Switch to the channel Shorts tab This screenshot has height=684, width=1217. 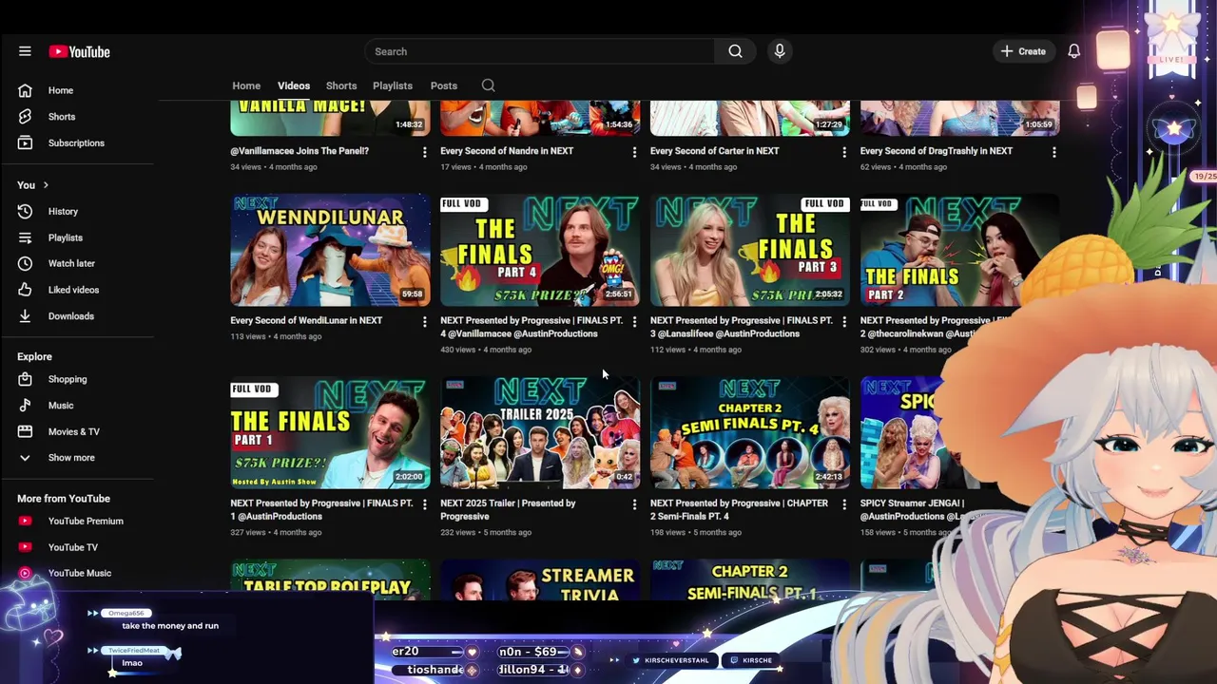341,85
